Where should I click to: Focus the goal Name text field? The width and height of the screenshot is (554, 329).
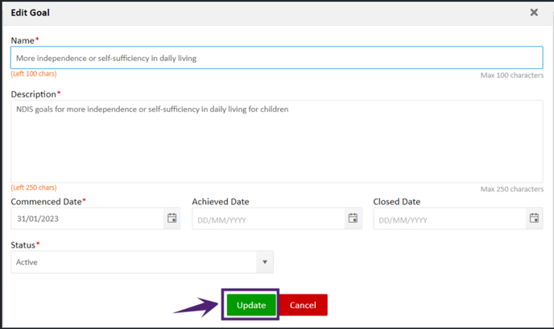277,58
